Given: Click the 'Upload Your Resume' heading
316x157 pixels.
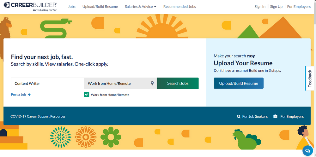Looking at the screenshot, I should (243, 63).
